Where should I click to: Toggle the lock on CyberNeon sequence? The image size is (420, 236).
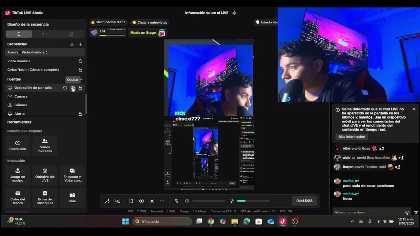[x=80, y=69]
